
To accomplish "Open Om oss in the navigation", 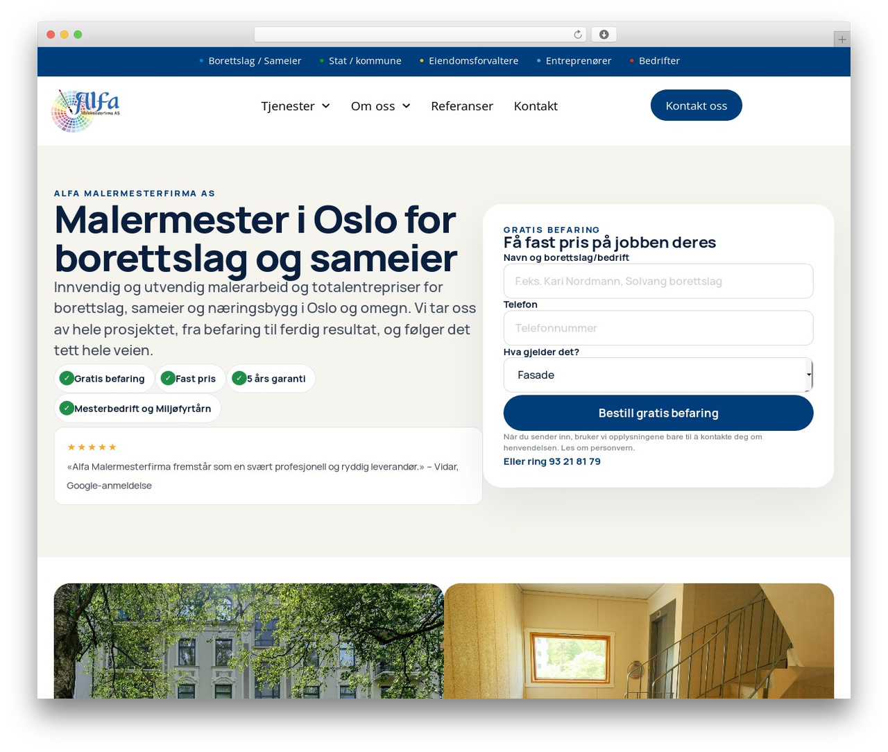I will tap(373, 106).
